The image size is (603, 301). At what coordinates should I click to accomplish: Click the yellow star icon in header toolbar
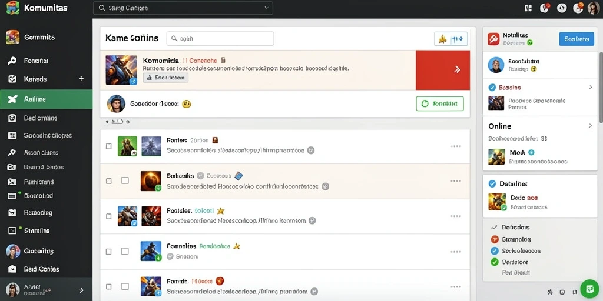click(442, 39)
